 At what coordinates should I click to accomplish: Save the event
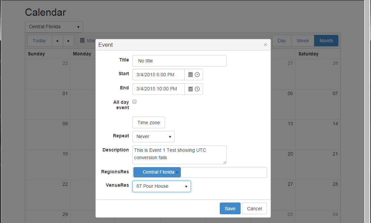(x=230, y=209)
